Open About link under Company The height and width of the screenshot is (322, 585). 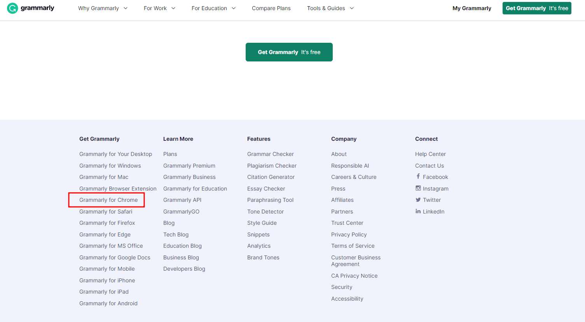(x=339, y=154)
